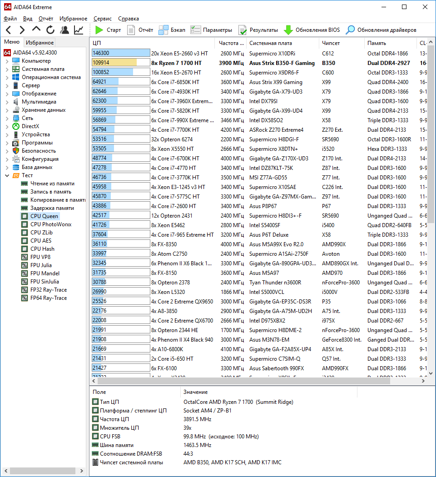Open the Вид menu

coord(28,19)
